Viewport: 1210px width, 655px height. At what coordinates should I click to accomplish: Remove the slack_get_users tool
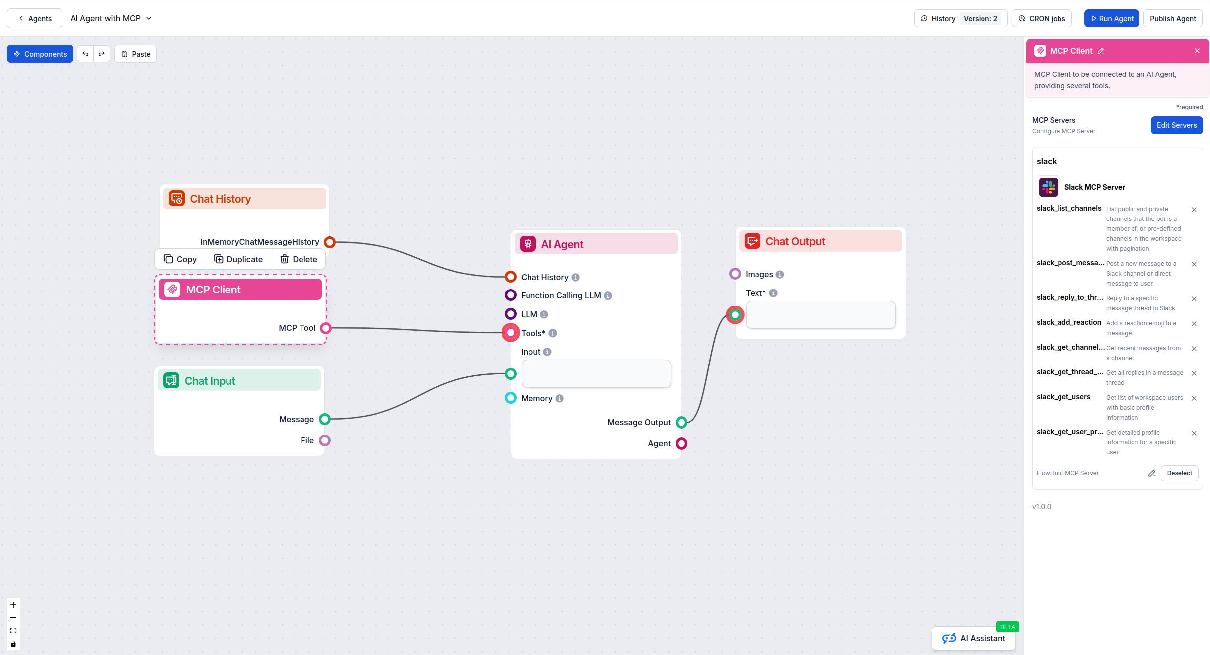point(1194,398)
